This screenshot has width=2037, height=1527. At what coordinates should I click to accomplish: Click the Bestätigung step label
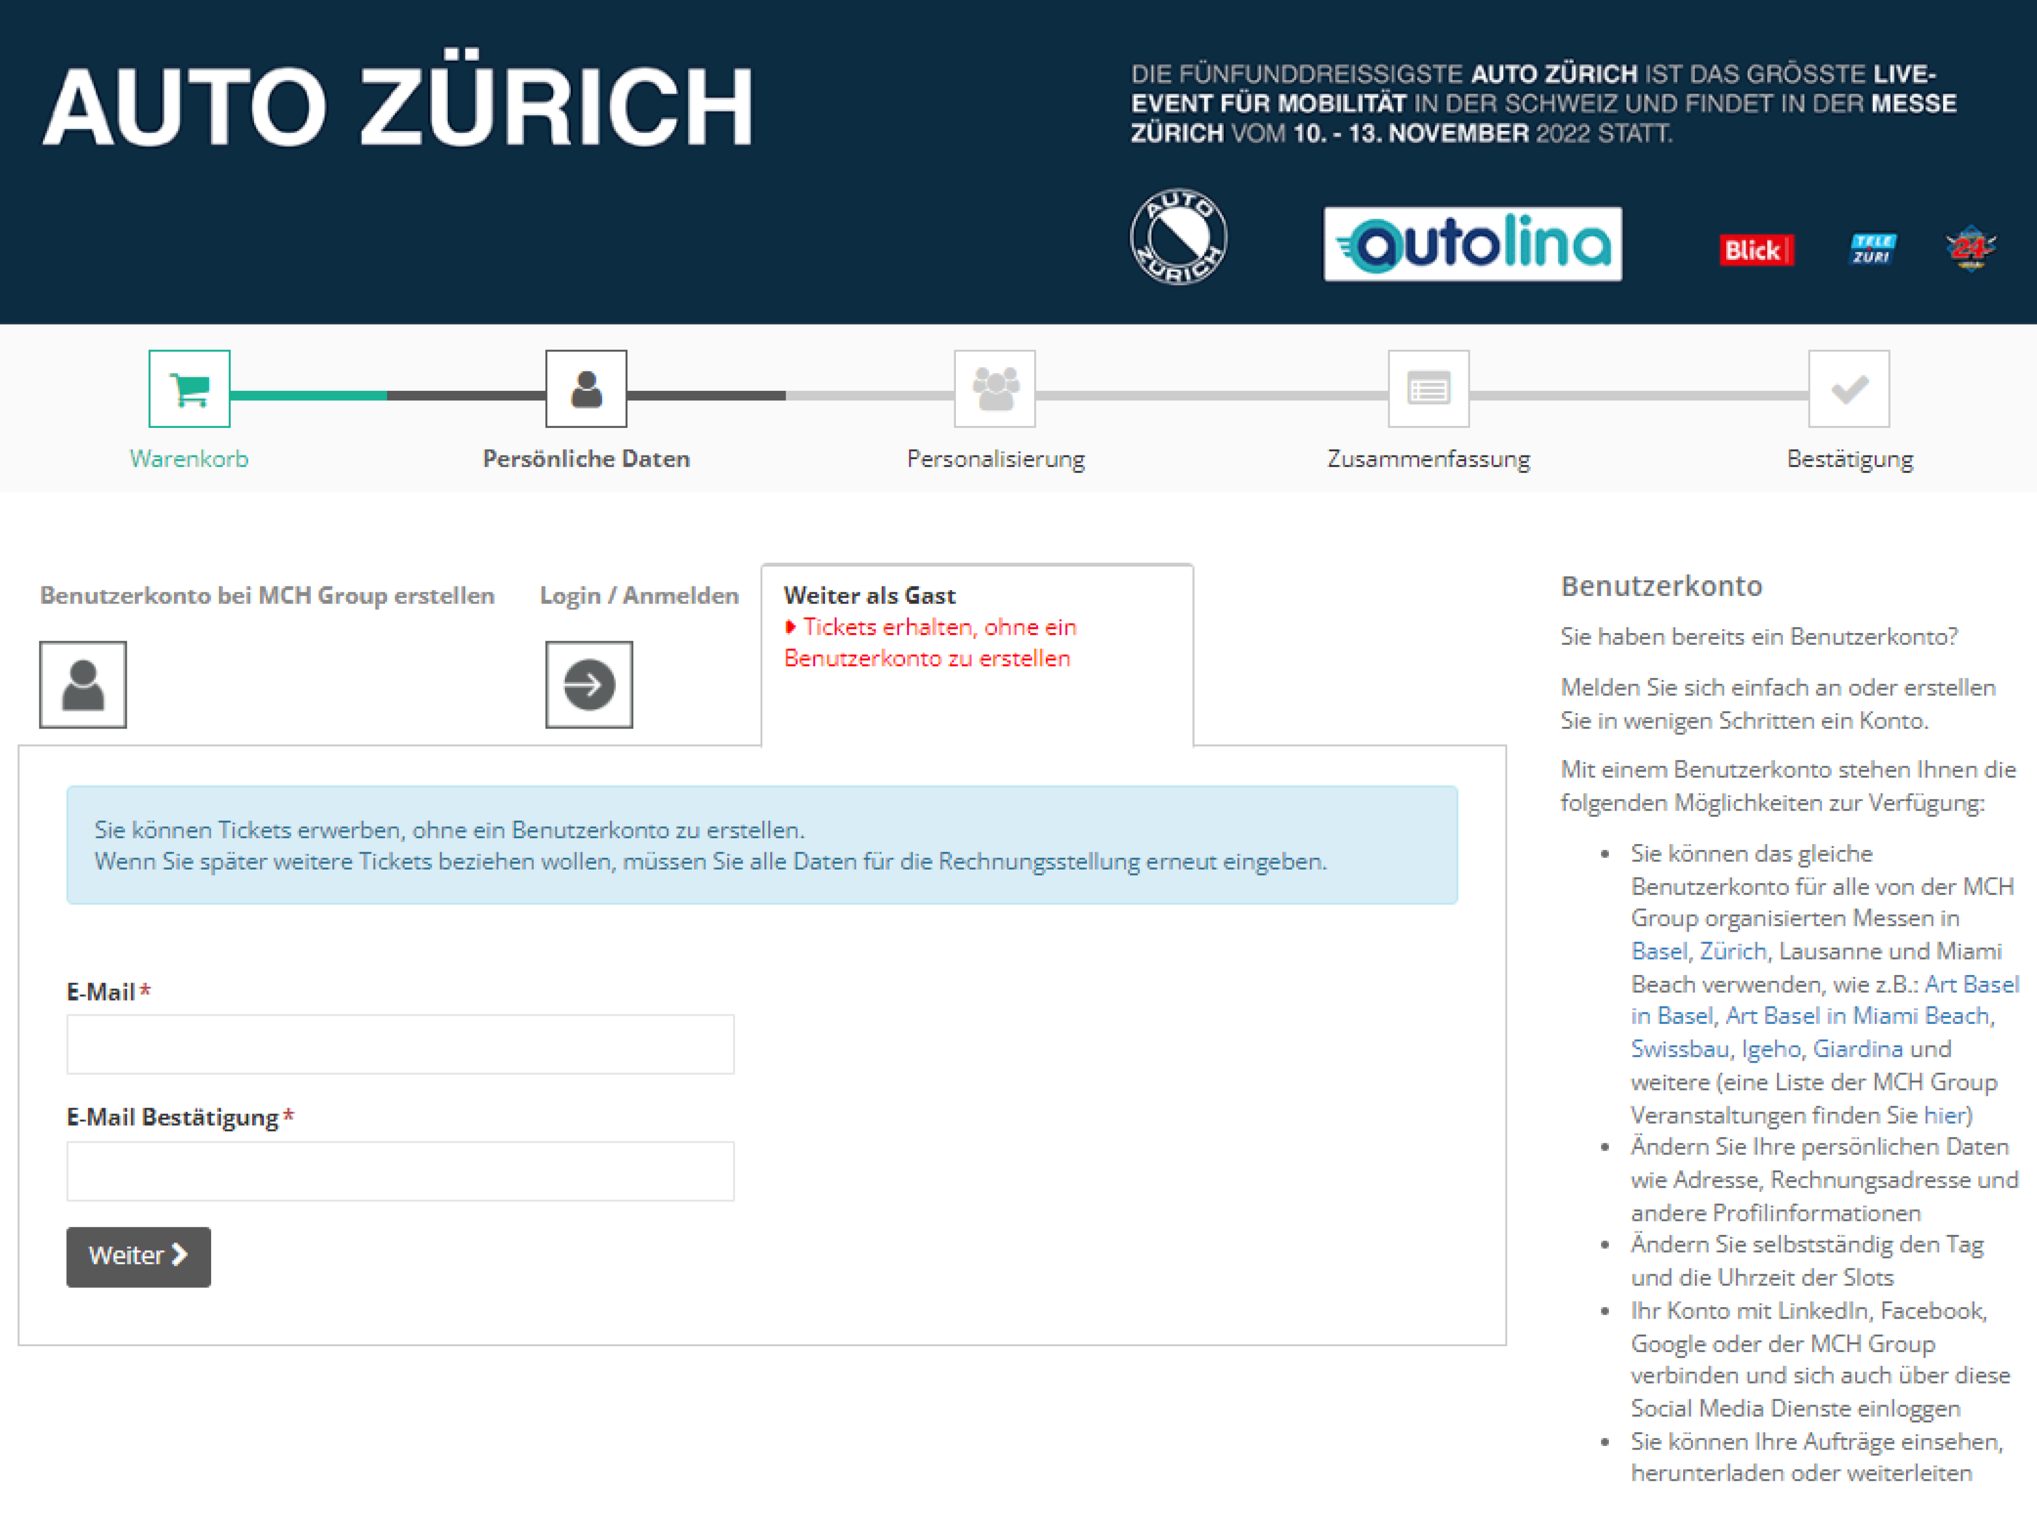pos(1849,459)
